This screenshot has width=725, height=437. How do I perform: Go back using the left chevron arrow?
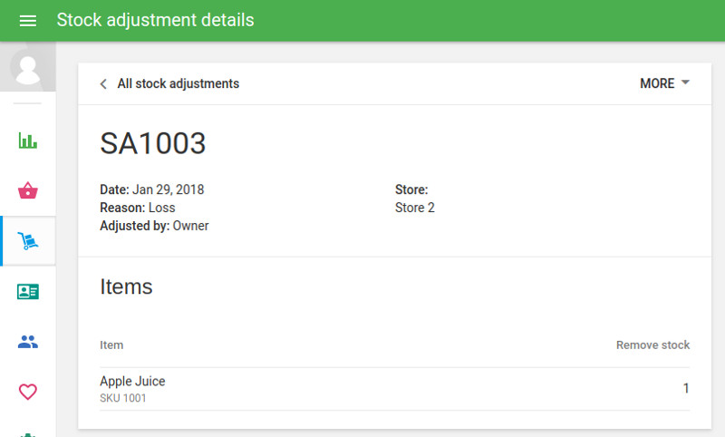point(103,83)
